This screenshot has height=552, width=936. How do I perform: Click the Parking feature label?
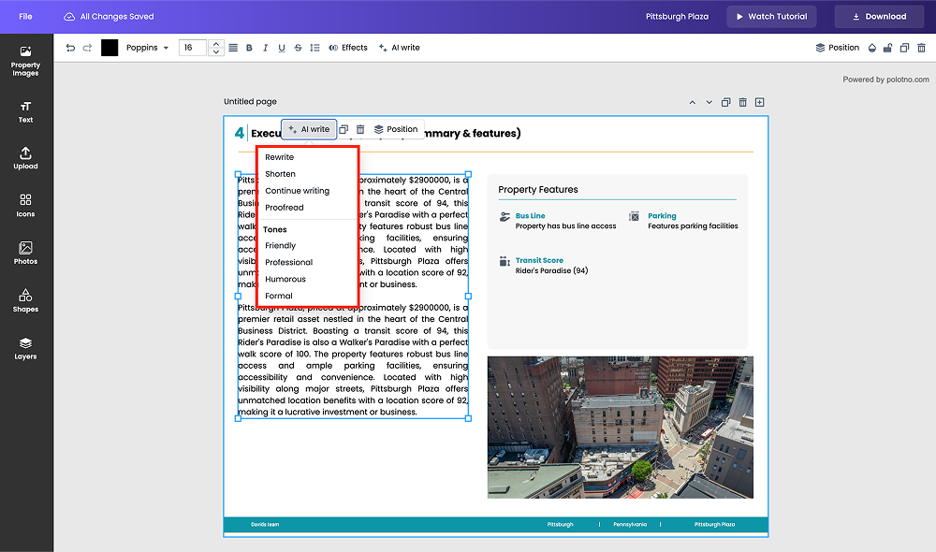662,216
